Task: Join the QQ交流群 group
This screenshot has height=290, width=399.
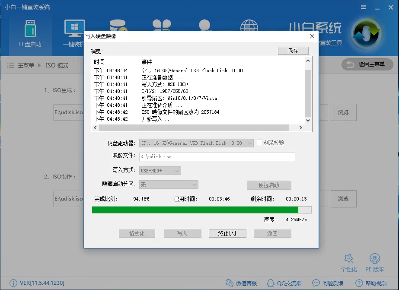Action: 286,283
